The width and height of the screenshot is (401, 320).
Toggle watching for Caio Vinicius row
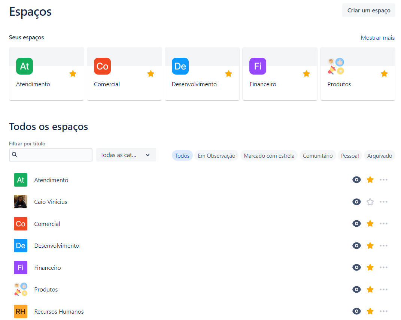pos(356,202)
